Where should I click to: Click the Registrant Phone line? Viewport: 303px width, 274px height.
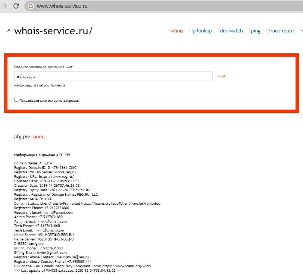(41, 208)
